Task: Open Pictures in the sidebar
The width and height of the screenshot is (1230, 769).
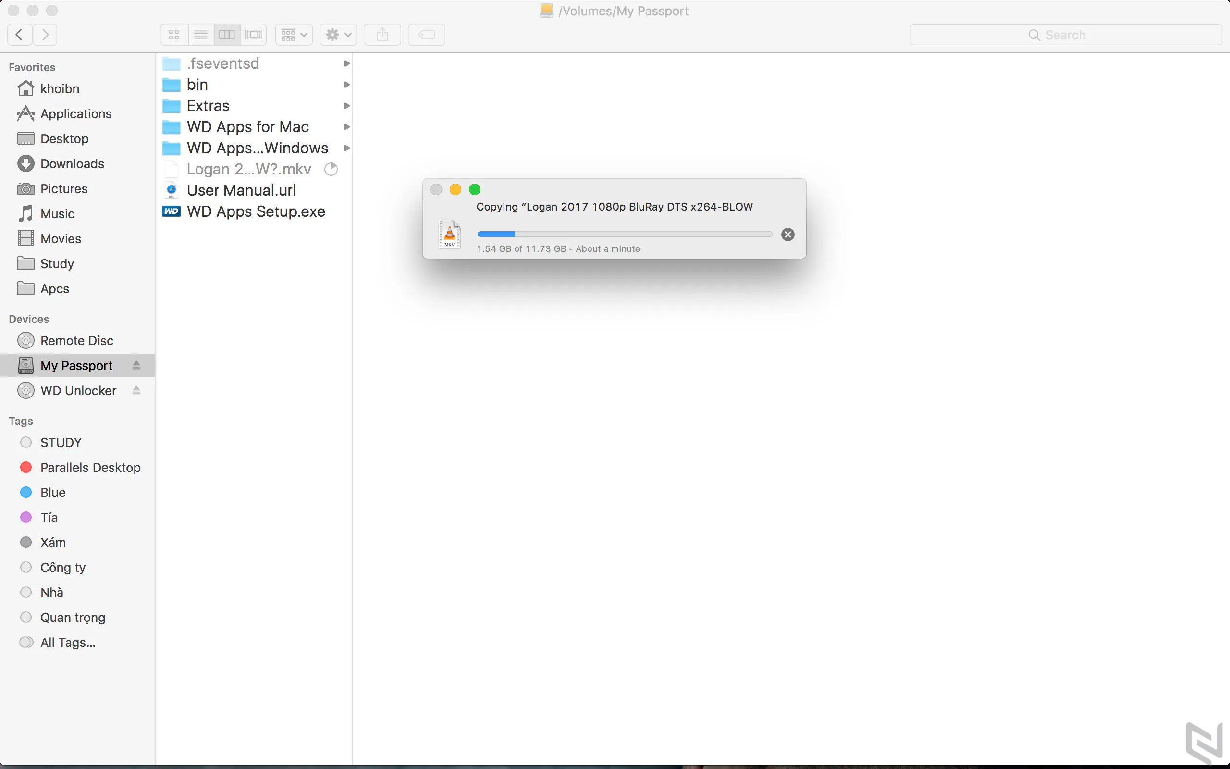Action: click(77, 188)
